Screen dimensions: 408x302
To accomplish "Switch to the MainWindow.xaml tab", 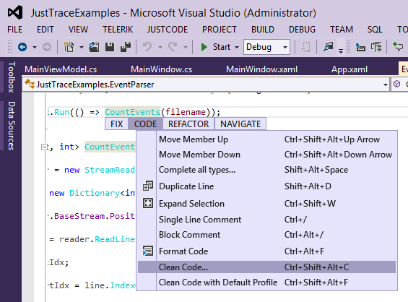I will pyautogui.click(x=261, y=69).
